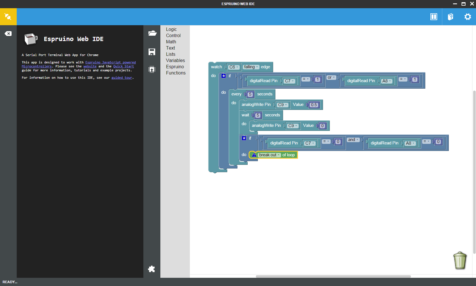This screenshot has height=286, width=476.
Task: Open the 'website' link
Action: pos(90,66)
